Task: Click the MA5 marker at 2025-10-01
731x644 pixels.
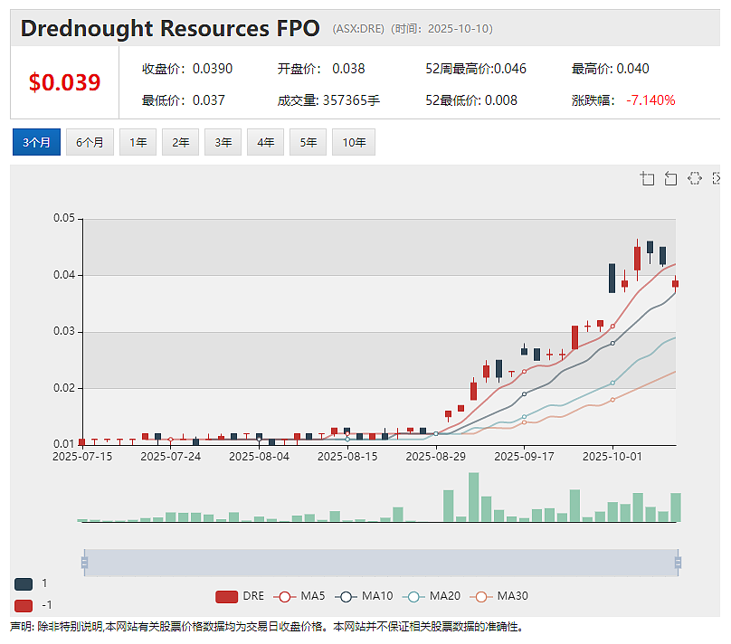Action: pos(612,327)
